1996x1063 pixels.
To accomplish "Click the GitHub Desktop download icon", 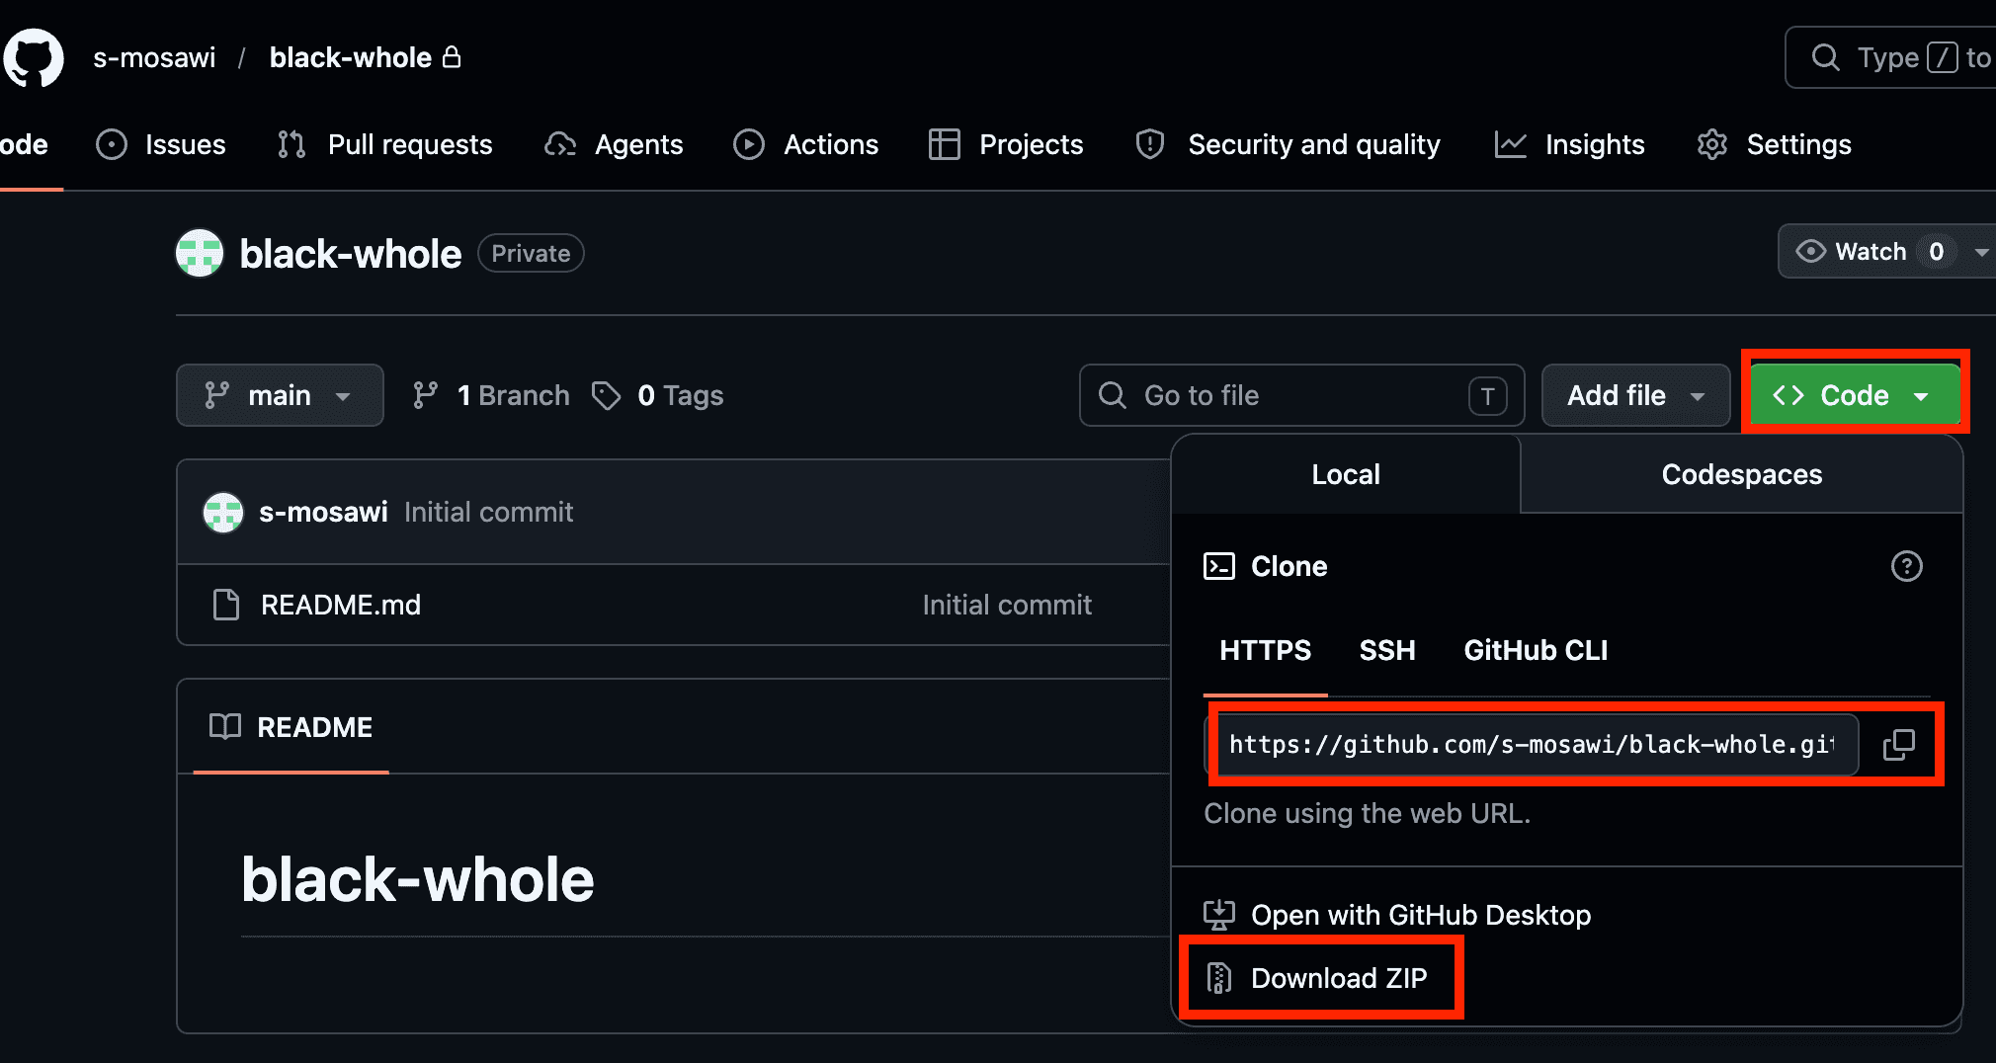I will pyautogui.click(x=1219, y=915).
